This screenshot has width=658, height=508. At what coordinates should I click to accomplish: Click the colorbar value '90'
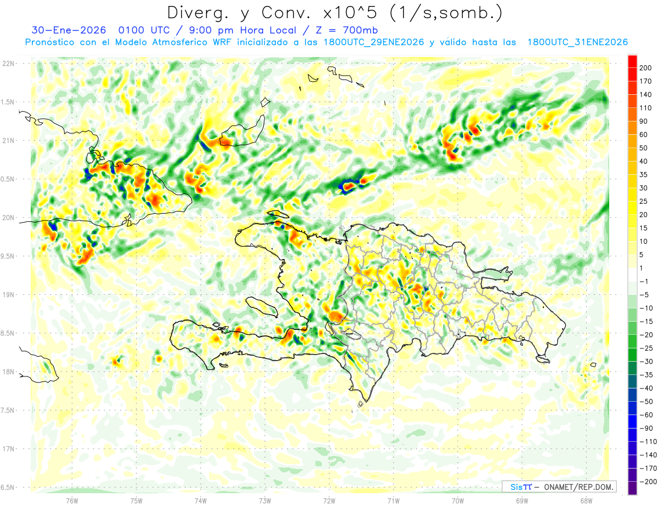coord(644,121)
